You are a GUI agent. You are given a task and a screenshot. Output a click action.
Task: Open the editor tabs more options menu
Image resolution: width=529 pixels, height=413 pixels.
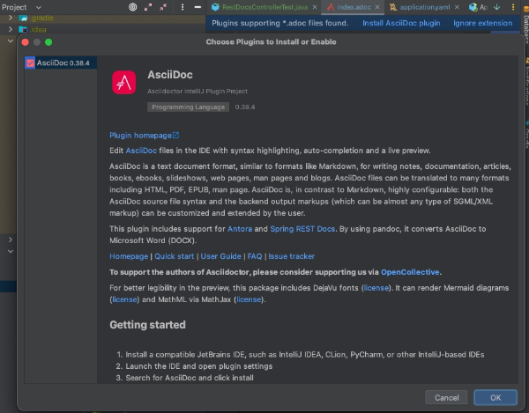tap(513, 7)
